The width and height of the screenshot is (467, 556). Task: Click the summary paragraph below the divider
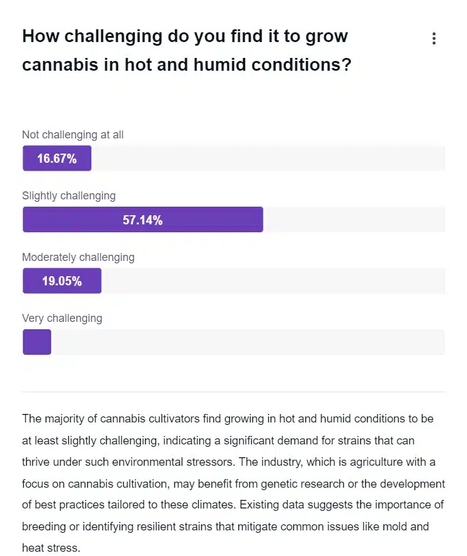[233, 483]
